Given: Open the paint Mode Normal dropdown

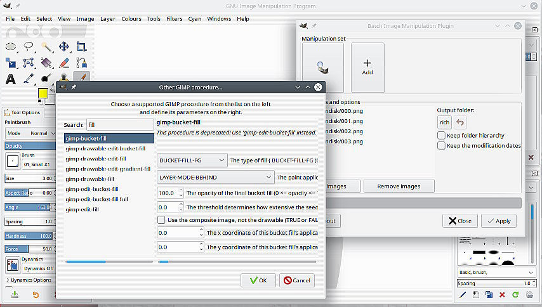Looking at the screenshot, I should (30, 133).
